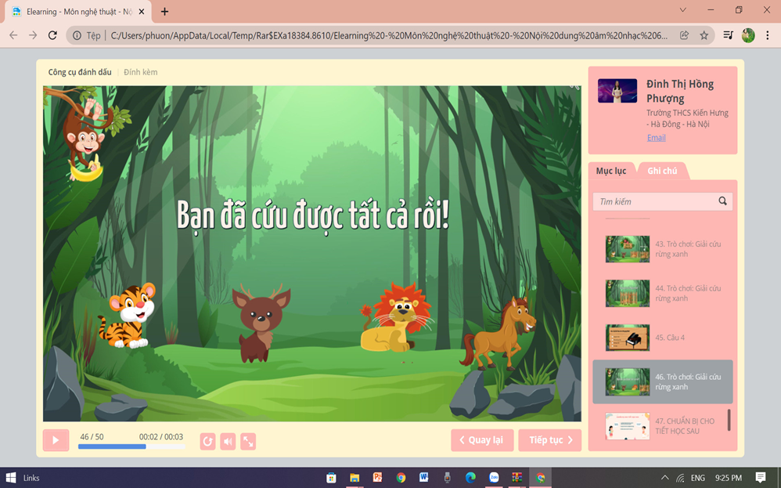
Task: Share this page via the address bar icon
Action: pos(684,35)
